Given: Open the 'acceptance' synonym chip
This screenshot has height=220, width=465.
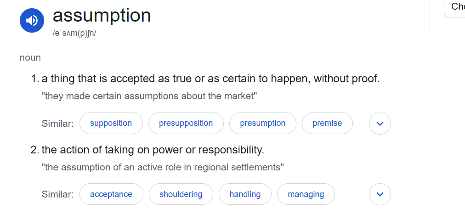Looking at the screenshot, I should (x=111, y=194).
